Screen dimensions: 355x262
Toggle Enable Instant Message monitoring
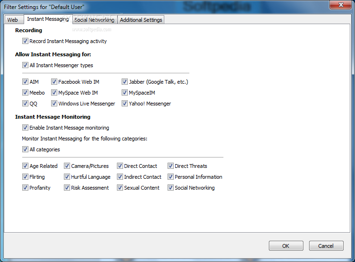[25, 128]
